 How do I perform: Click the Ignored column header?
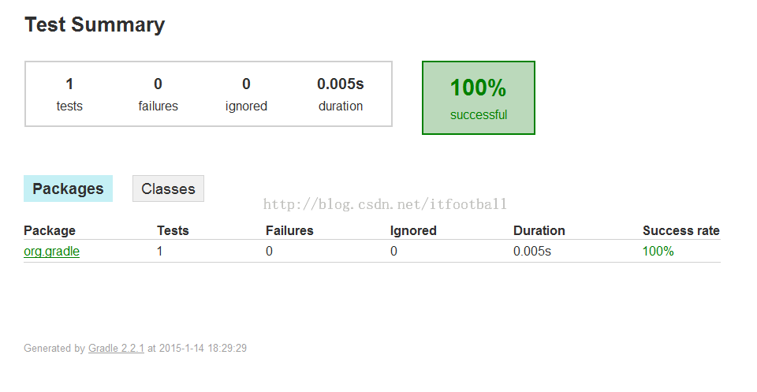[x=413, y=231]
